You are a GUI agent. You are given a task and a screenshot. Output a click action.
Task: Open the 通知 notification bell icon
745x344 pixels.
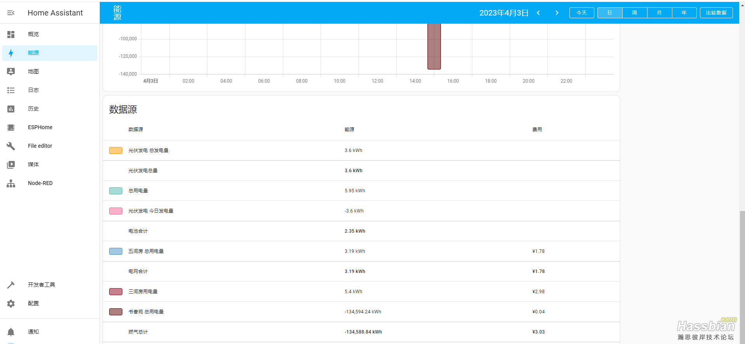[x=11, y=332]
